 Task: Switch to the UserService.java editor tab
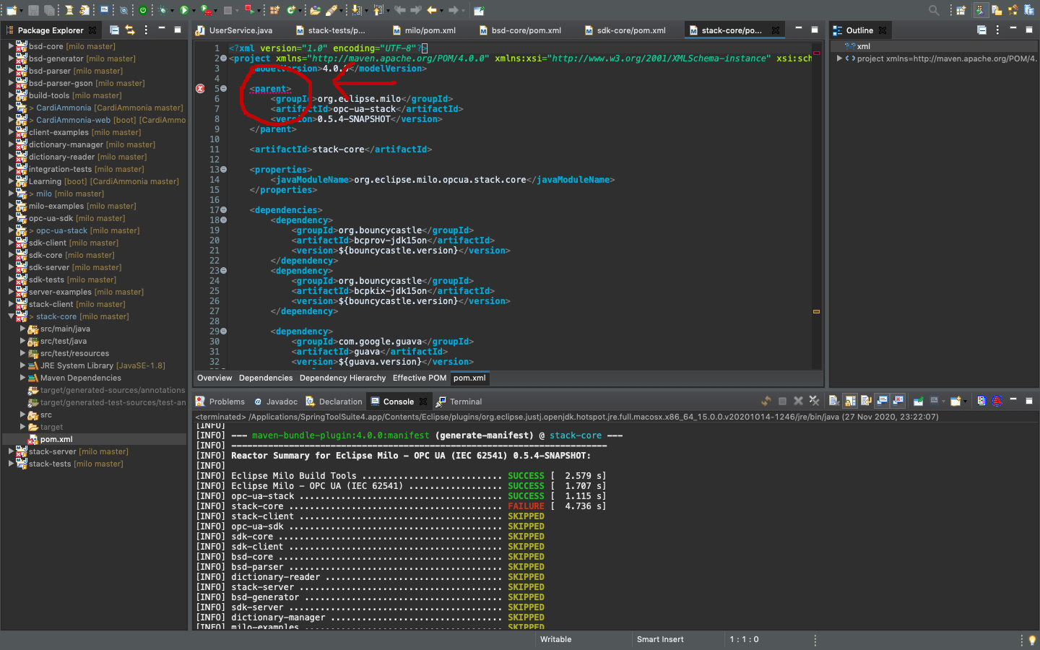234,30
